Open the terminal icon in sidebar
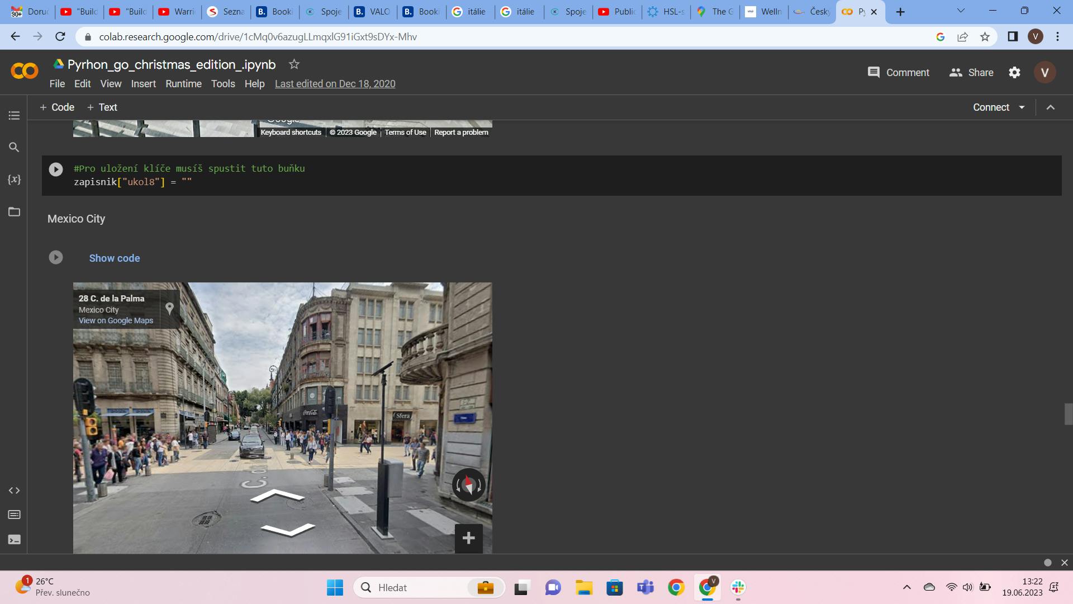This screenshot has width=1073, height=604. click(x=14, y=540)
